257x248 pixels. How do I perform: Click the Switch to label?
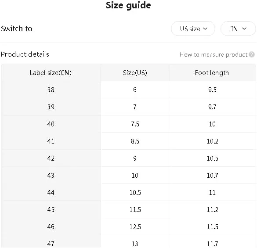pyautogui.click(x=17, y=29)
